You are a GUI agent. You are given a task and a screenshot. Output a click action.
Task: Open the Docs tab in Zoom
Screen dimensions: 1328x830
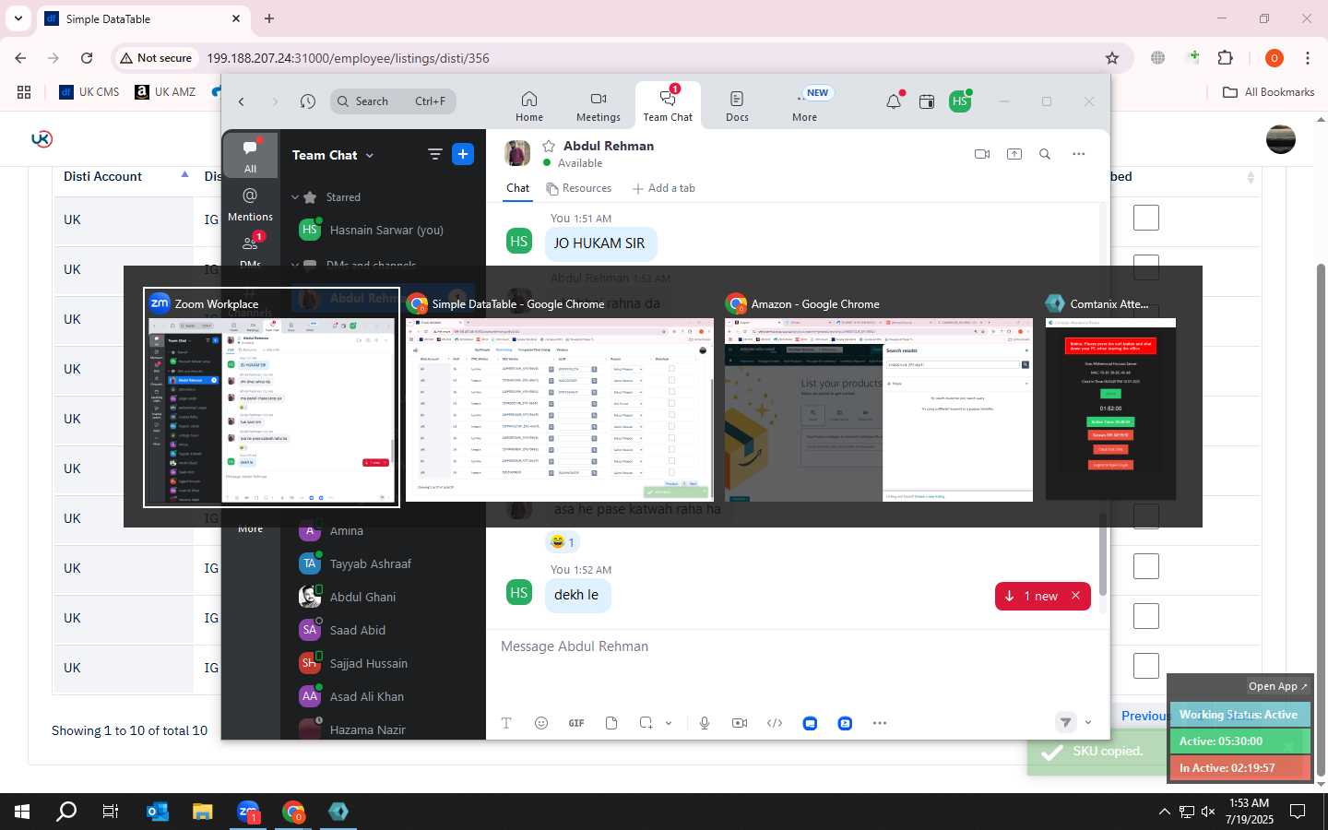[737, 106]
